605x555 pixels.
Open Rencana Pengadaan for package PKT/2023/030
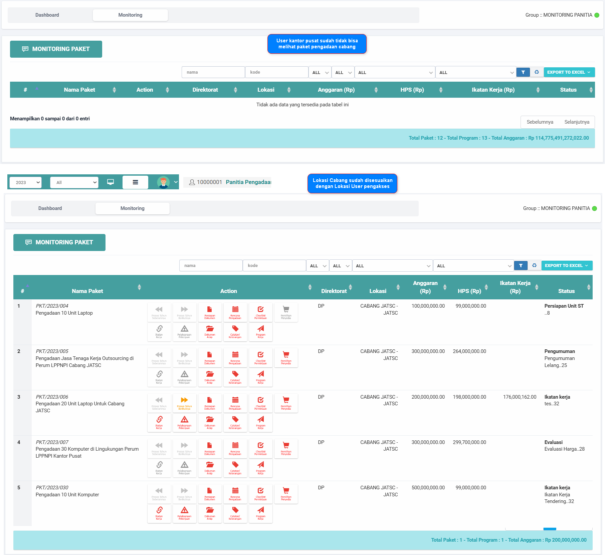point(235,494)
